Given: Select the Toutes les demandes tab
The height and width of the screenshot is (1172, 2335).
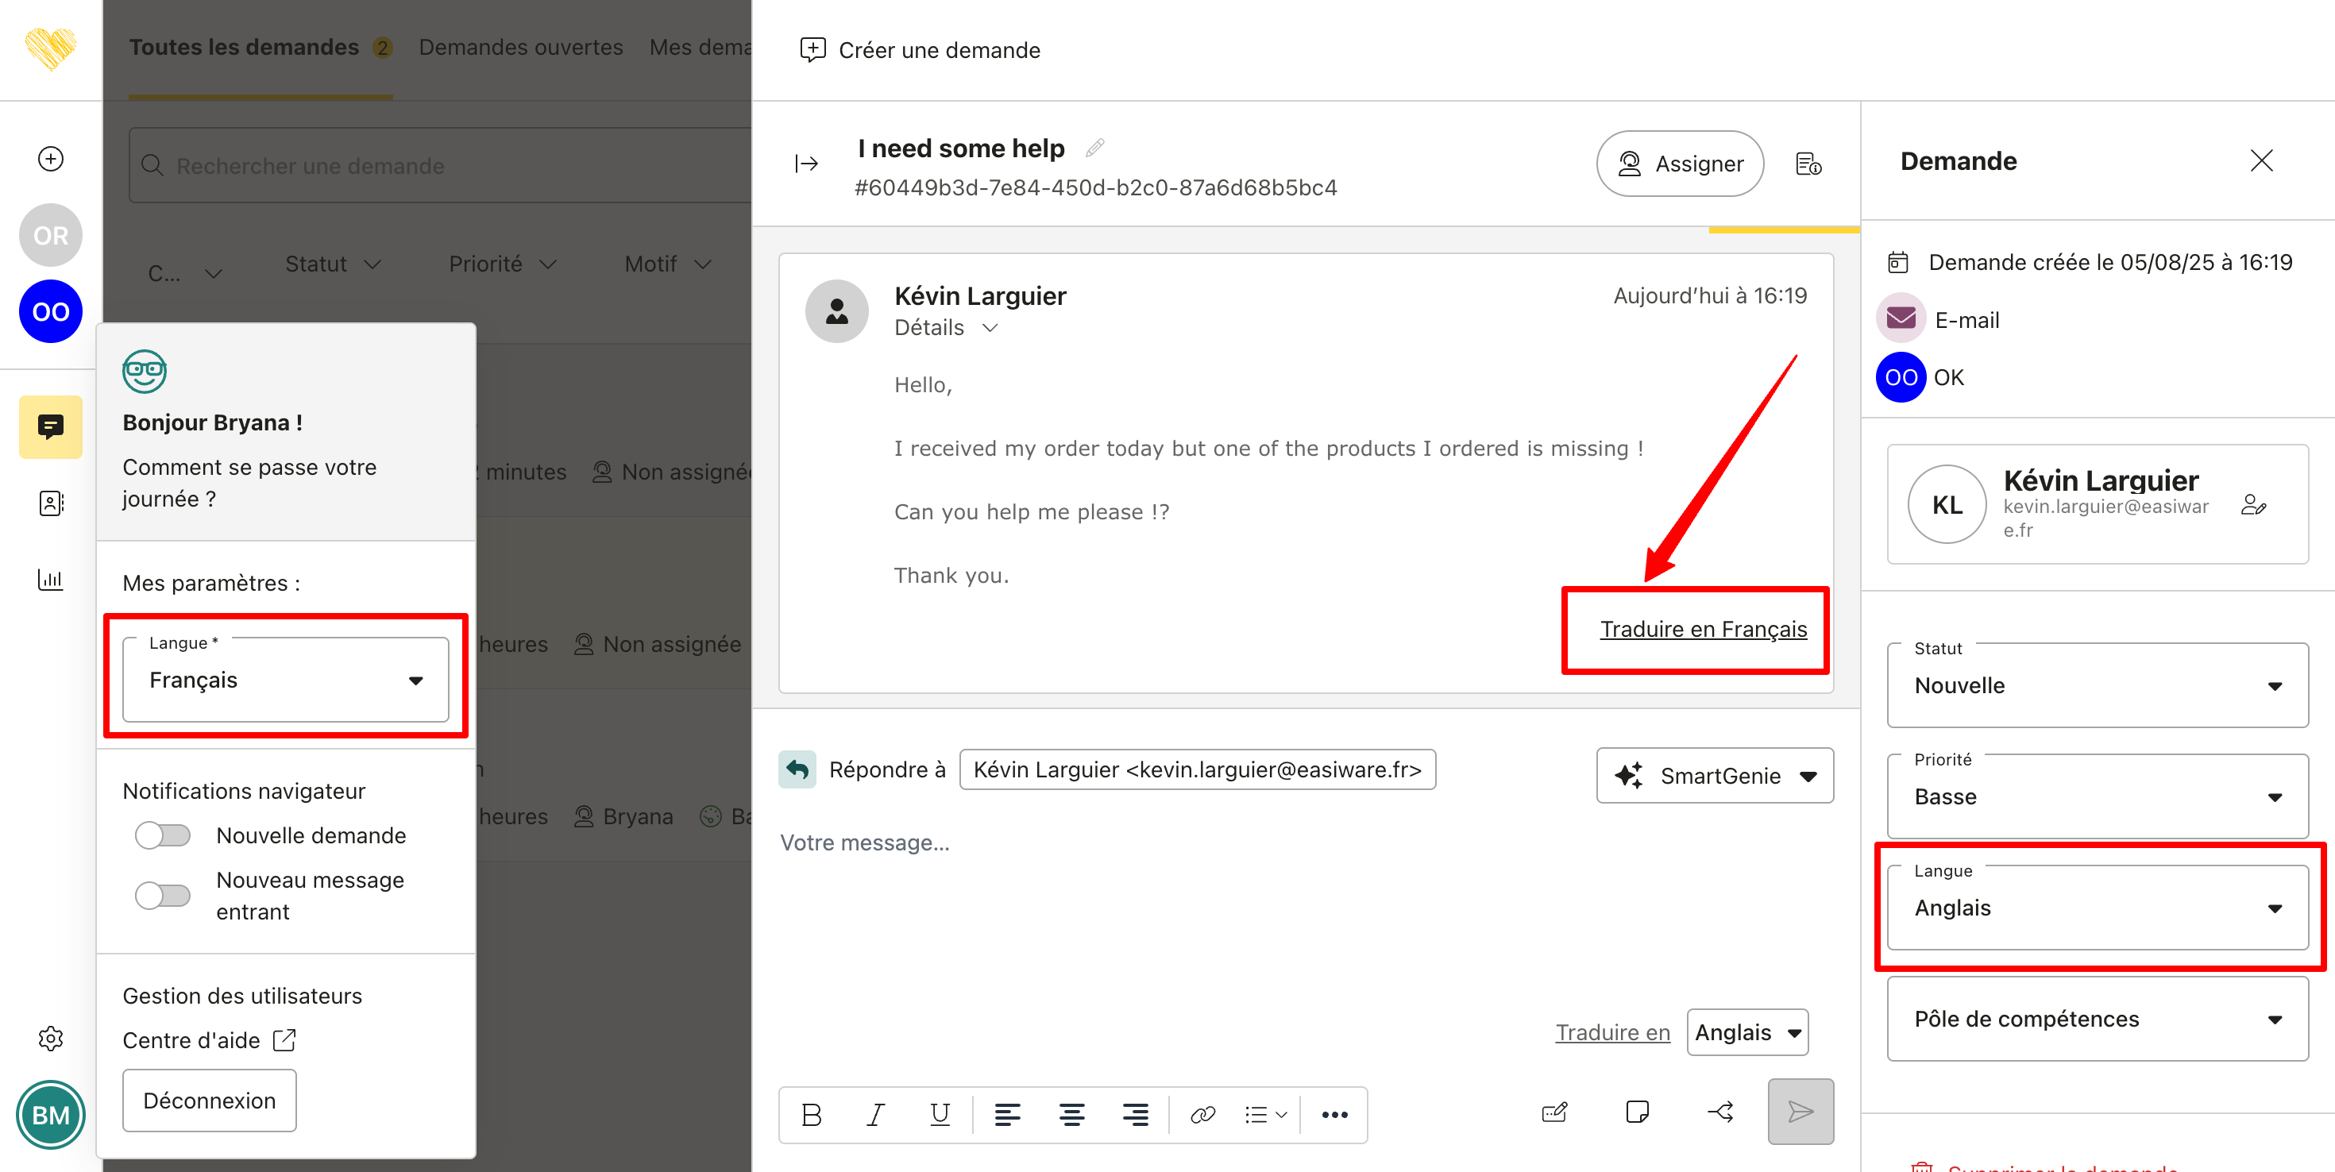Looking at the screenshot, I should [244, 47].
